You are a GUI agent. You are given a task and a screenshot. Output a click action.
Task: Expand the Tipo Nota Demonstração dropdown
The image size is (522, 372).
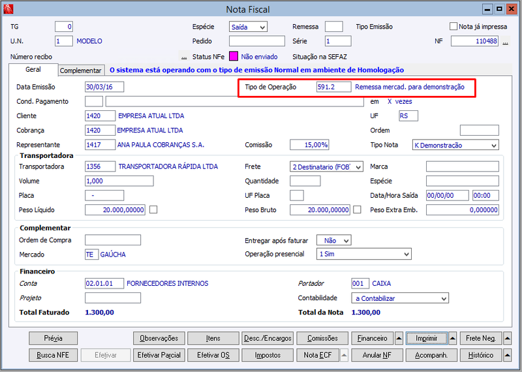tap(455, 145)
